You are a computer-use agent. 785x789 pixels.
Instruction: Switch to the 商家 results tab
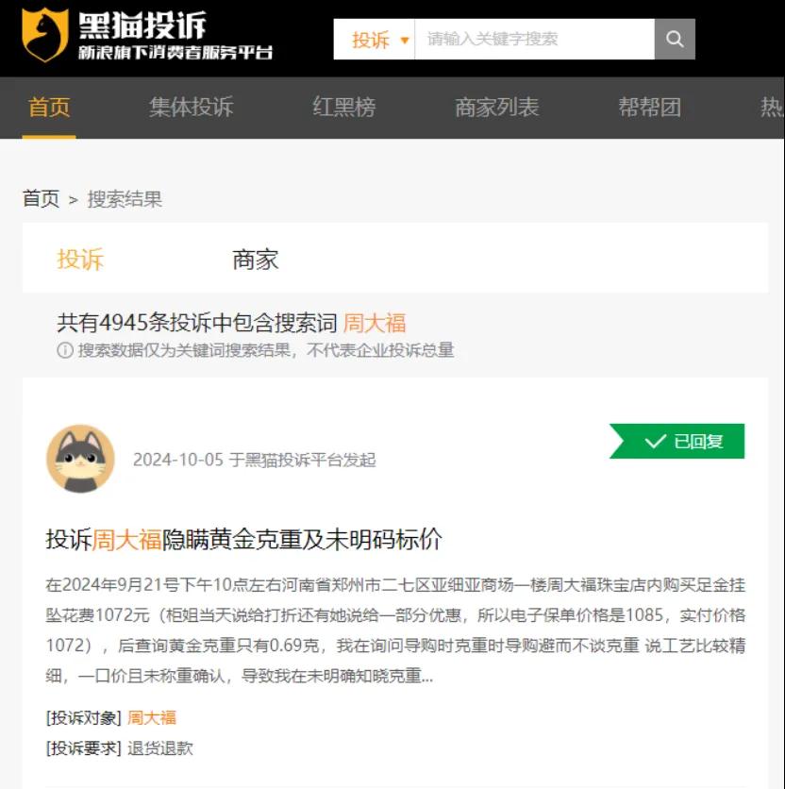coord(256,260)
